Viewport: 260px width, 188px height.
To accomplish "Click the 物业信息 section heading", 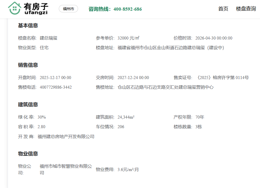I will (x=28, y=154).
